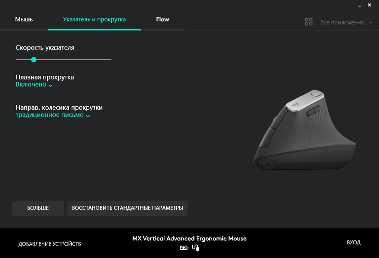Screen dimensions: 379x258
Task: Check the battery status icon
Action: coord(184,248)
